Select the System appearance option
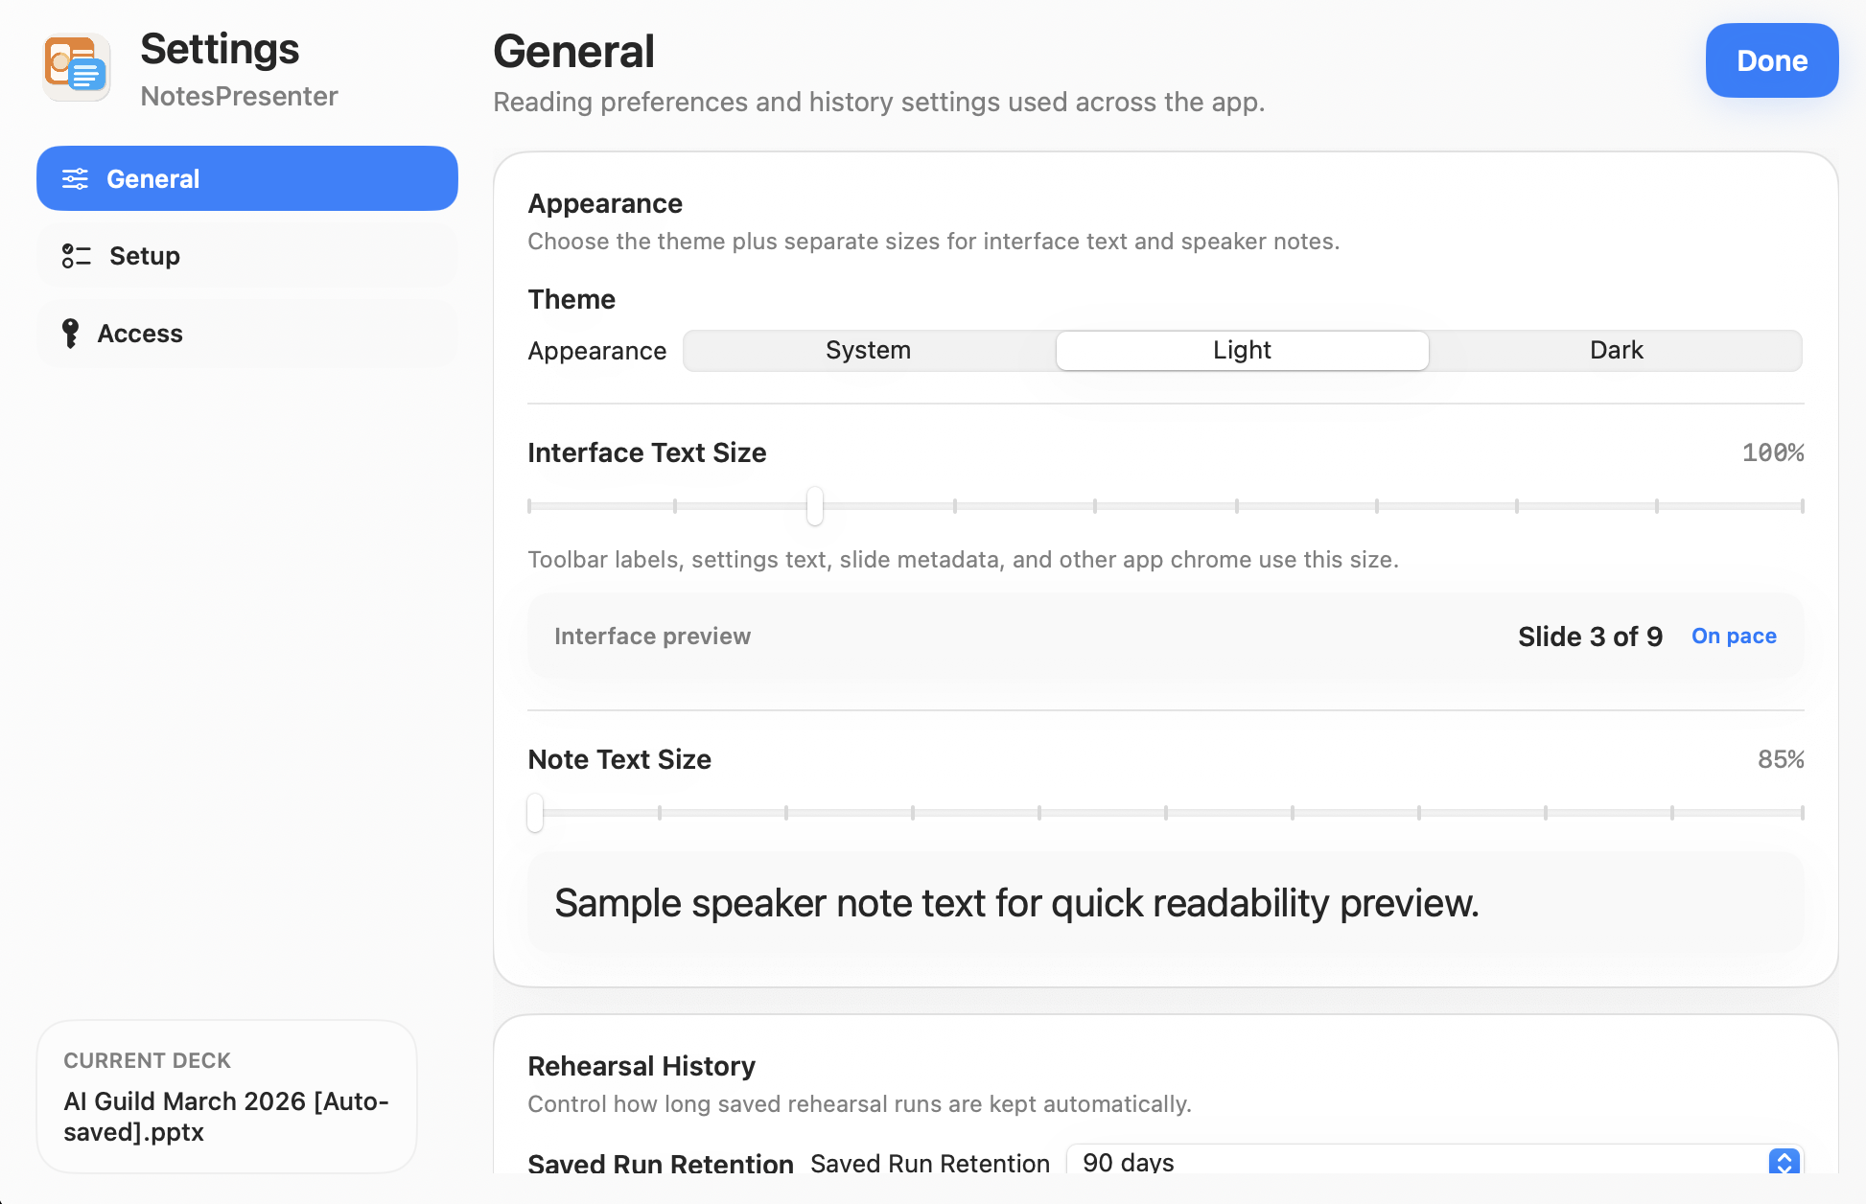1866x1204 pixels. 869,351
